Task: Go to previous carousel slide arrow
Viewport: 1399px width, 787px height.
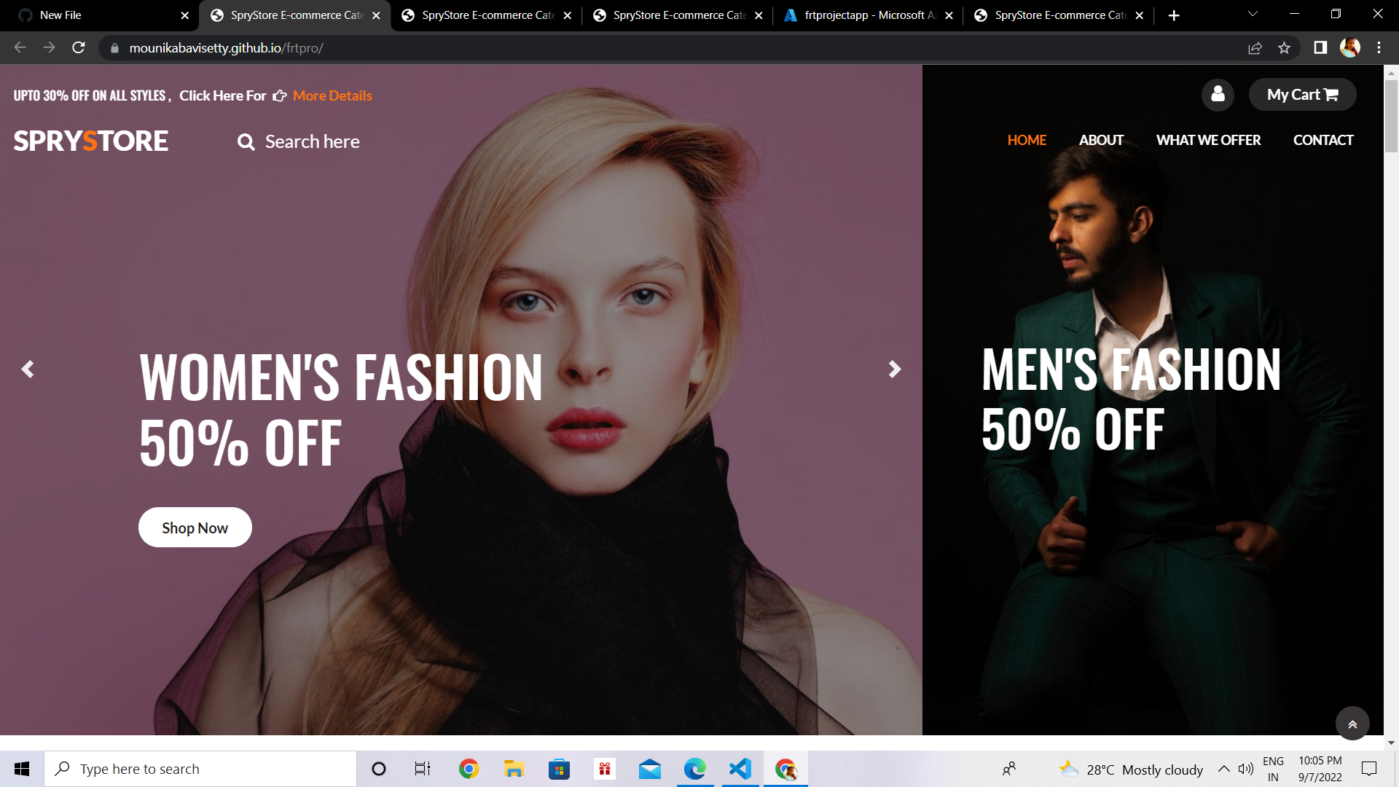Action: click(28, 369)
